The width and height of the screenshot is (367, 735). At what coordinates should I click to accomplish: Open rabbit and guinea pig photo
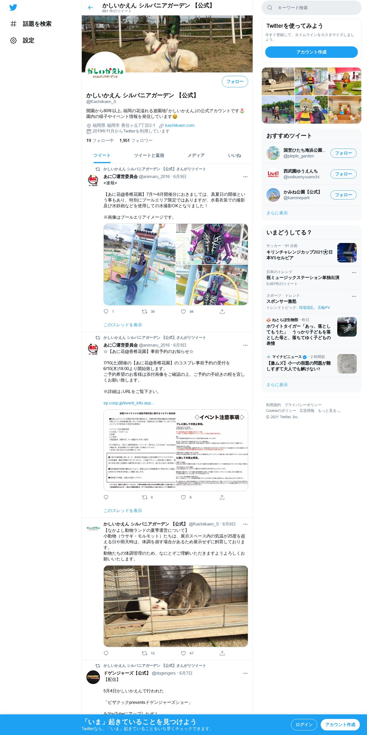tap(175, 606)
